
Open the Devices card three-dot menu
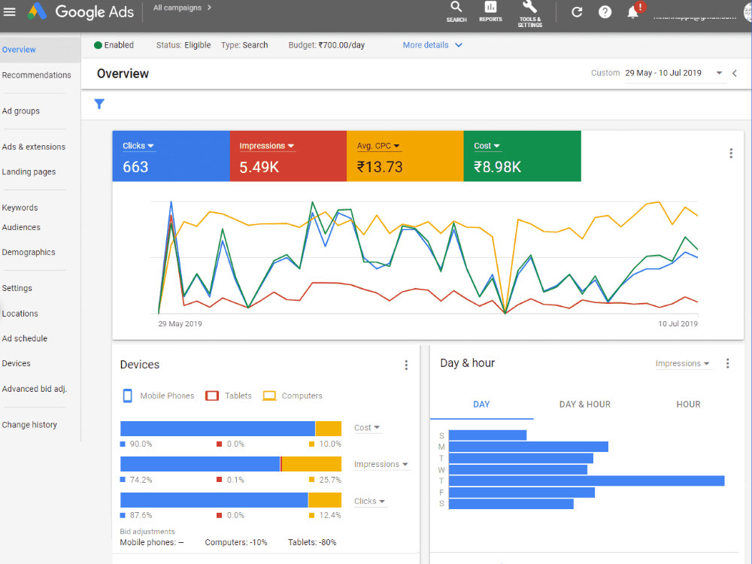tap(406, 365)
